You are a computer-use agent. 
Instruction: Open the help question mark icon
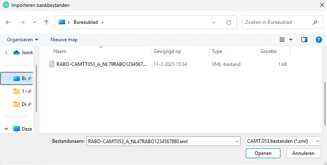click(319, 40)
